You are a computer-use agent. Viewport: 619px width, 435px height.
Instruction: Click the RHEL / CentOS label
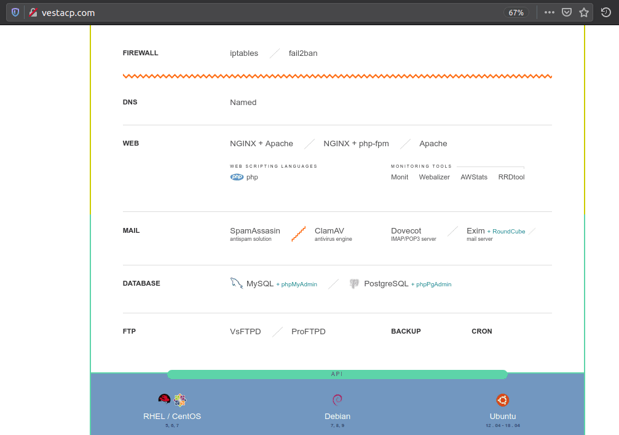[172, 417]
